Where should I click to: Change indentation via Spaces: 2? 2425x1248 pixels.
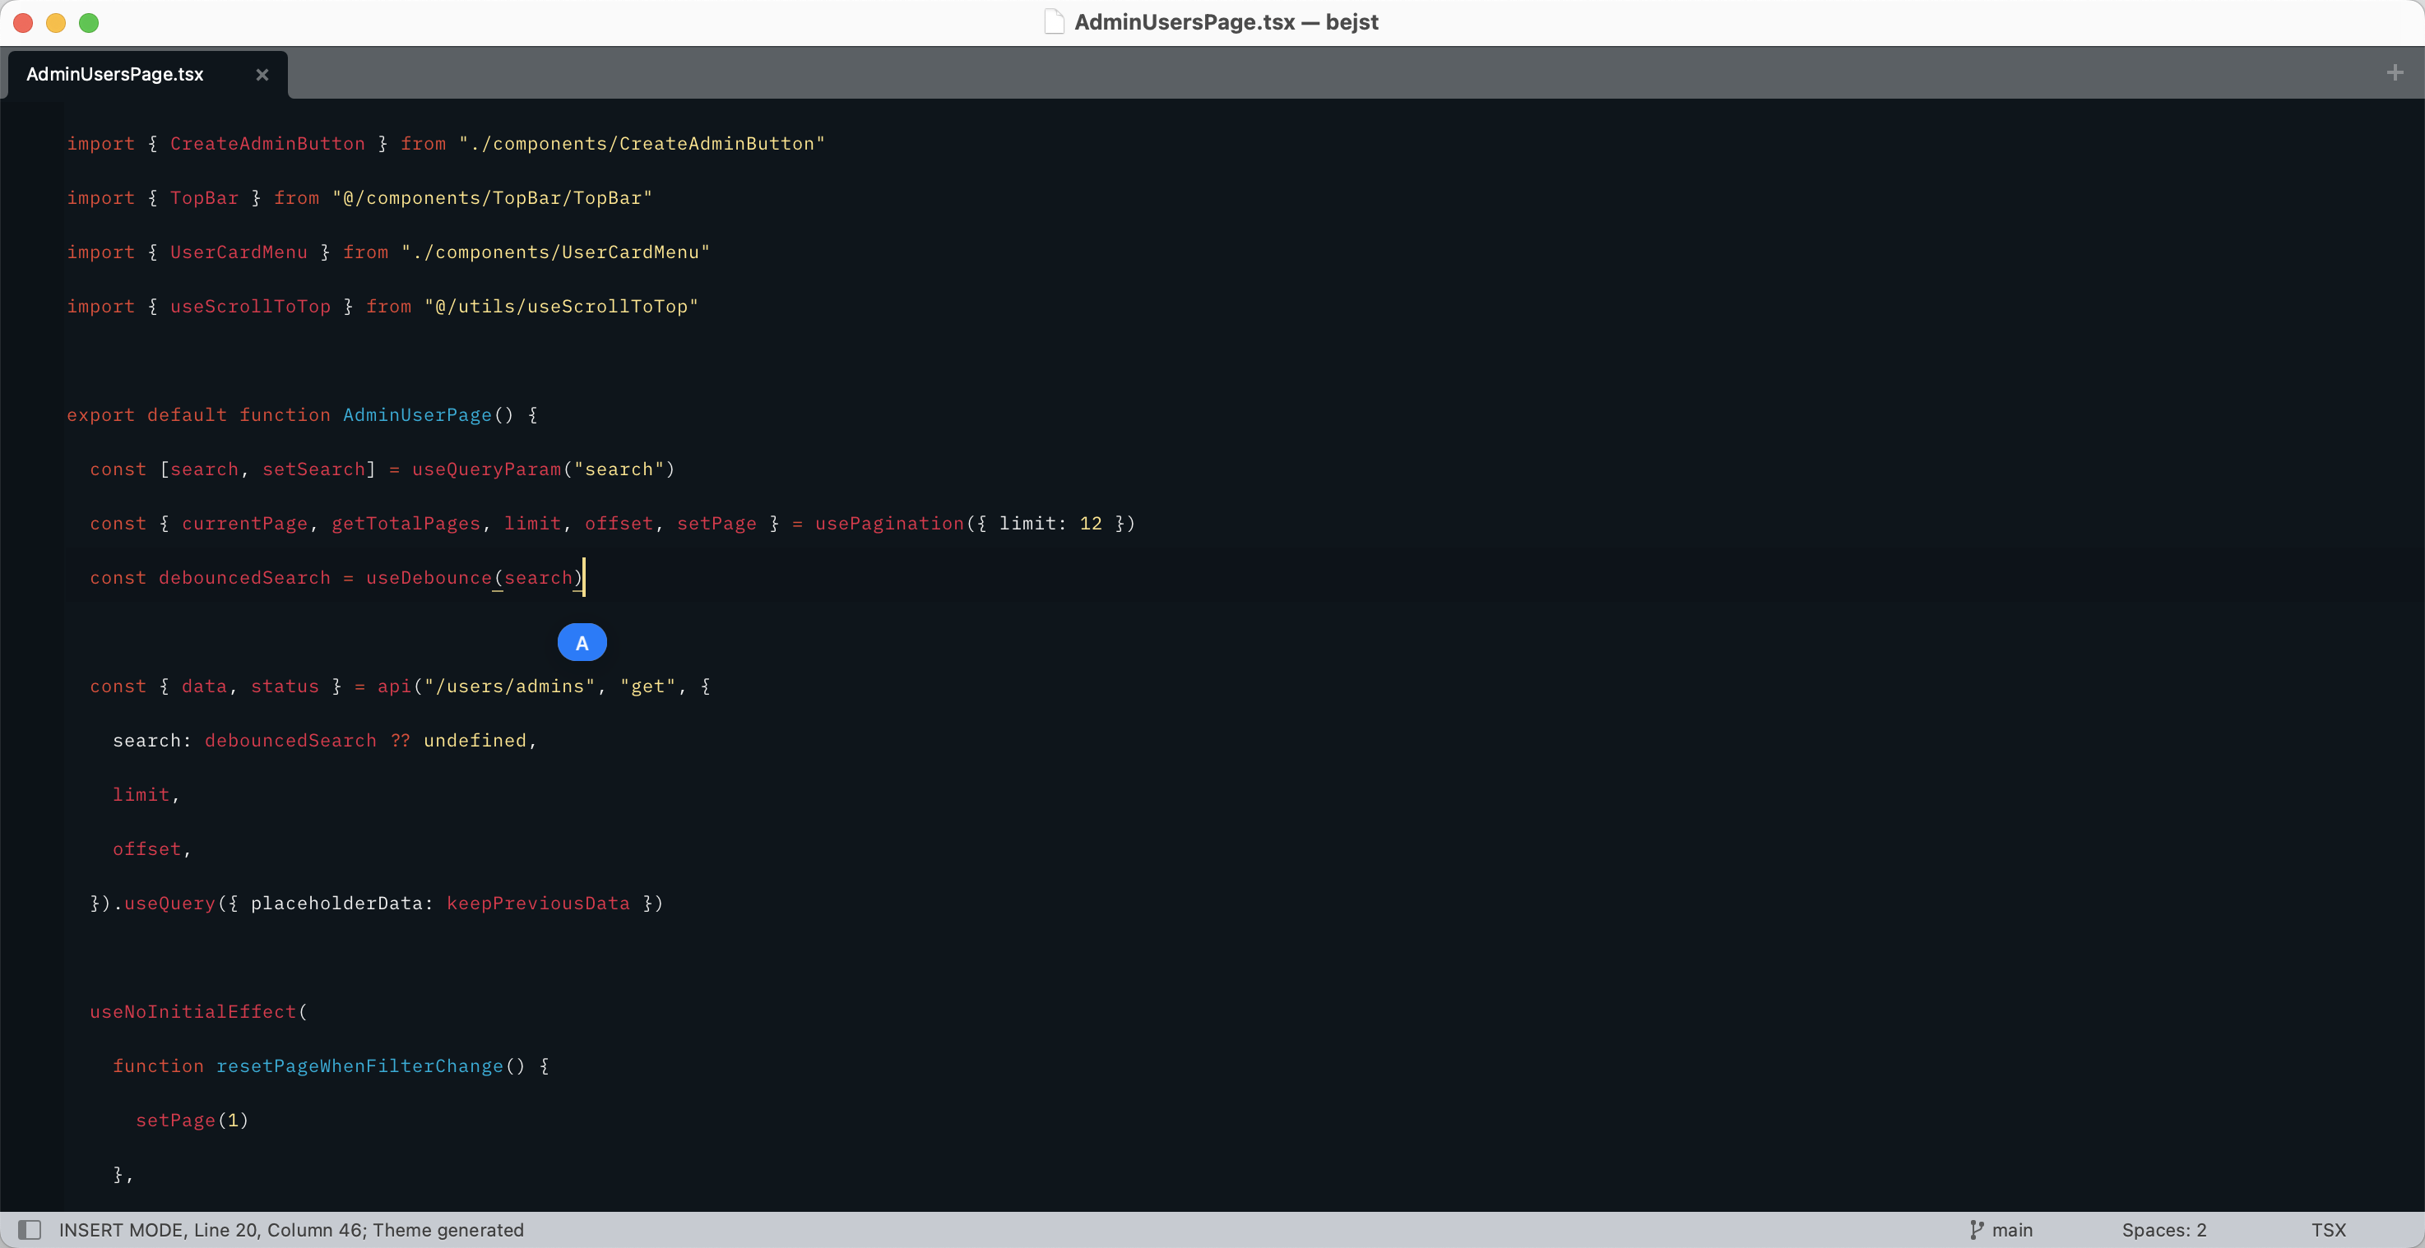[x=2163, y=1229]
